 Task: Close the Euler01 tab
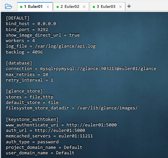(x=48, y=7)
